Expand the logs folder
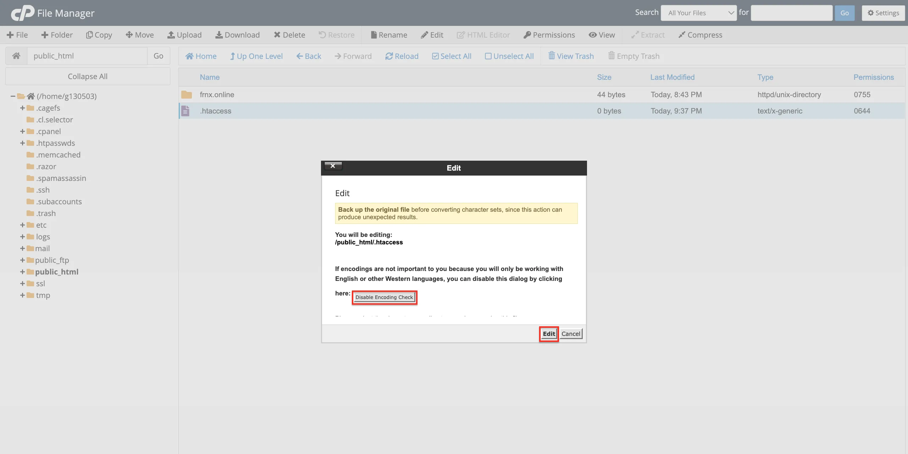Viewport: 908px width, 454px height. tap(22, 237)
